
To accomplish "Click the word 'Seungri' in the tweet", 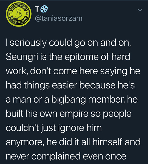I will tap(22, 57).
